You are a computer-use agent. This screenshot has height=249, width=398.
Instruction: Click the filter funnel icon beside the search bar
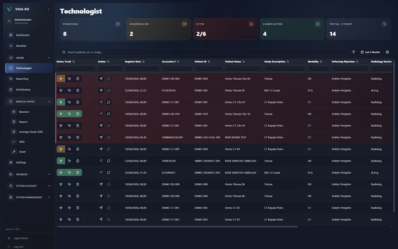[354, 52]
